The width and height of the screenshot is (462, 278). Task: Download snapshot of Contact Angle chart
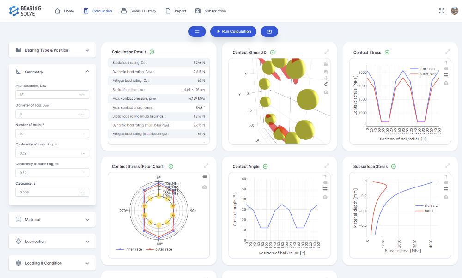pos(325,197)
